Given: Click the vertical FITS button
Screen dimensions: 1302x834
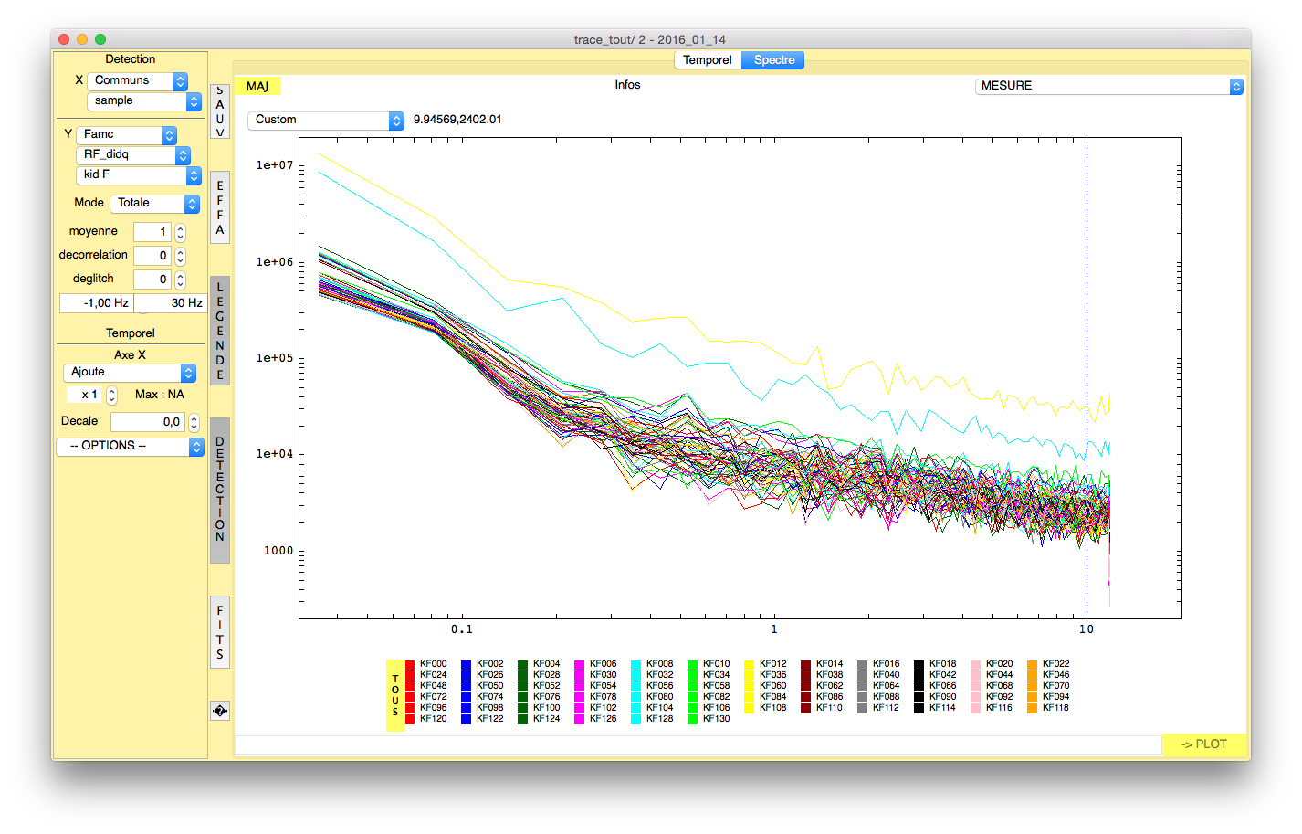Looking at the screenshot, I should pyautogui.click(x=219, y=632).
